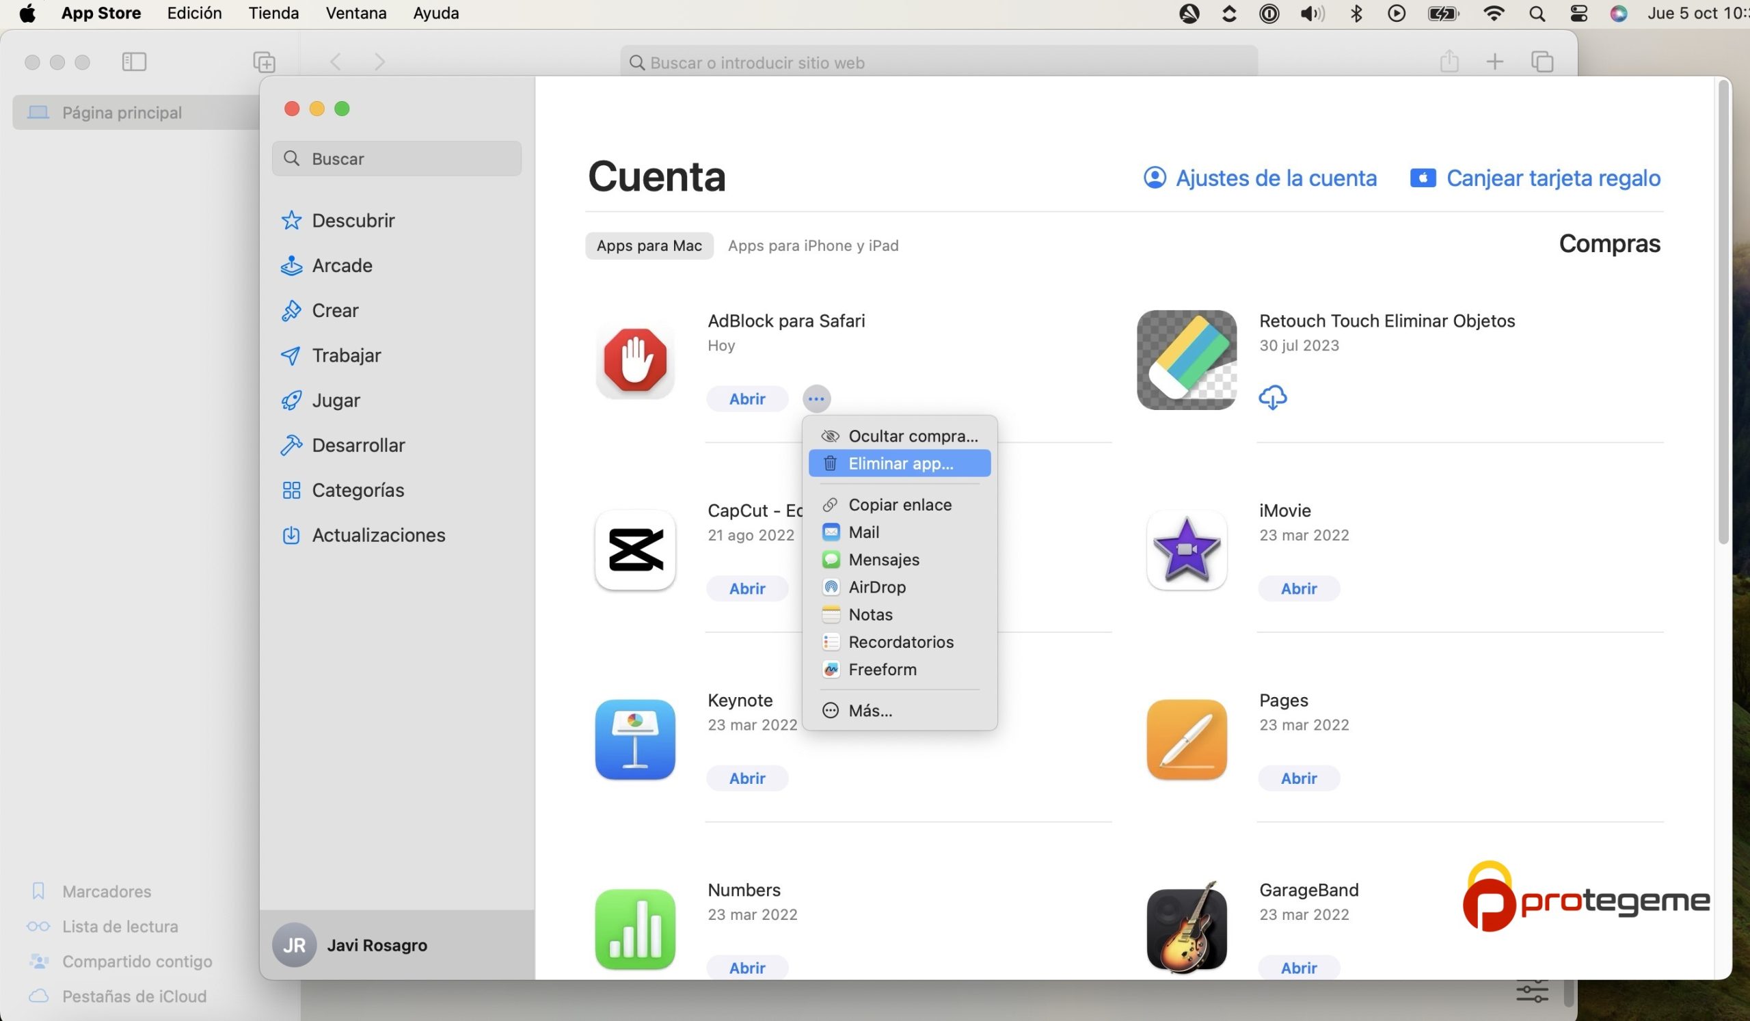The height and width of the screenshot is (1021, 1750).
Task: Click the Safari address bar field
Action: [938, 62]
